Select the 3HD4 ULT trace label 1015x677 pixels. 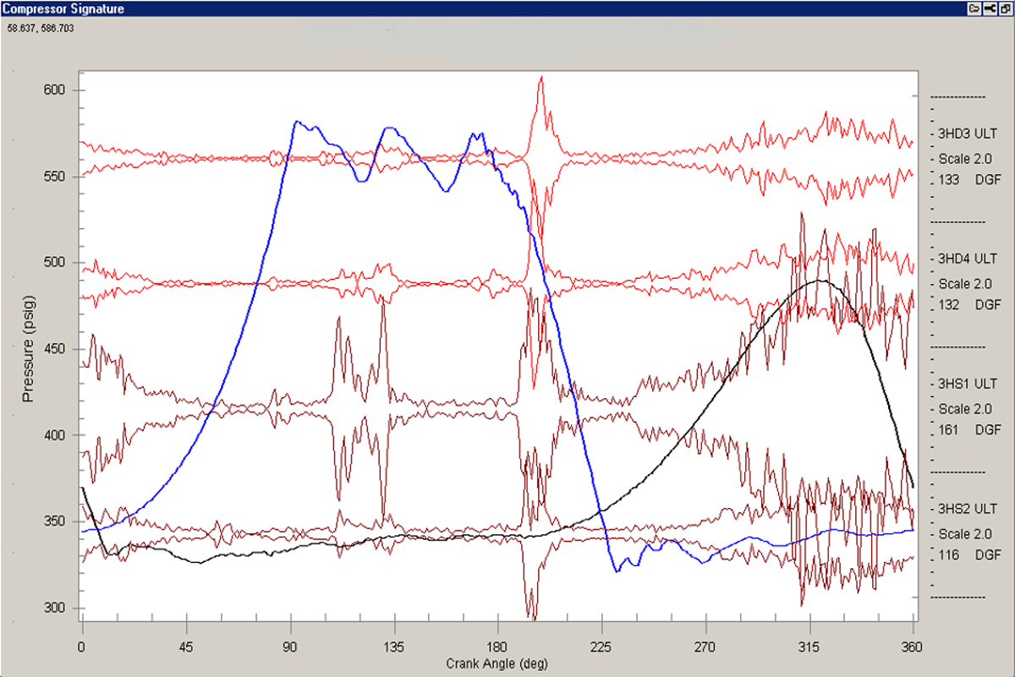click(967, 259)
